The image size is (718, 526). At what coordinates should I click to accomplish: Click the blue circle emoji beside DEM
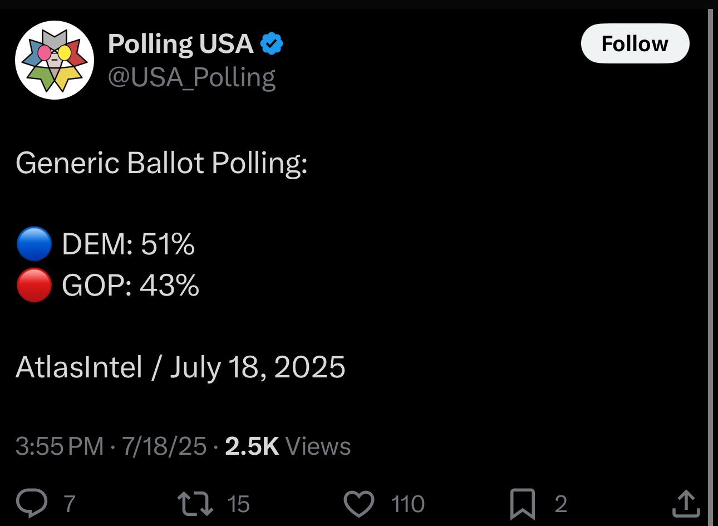coord(35,245)
